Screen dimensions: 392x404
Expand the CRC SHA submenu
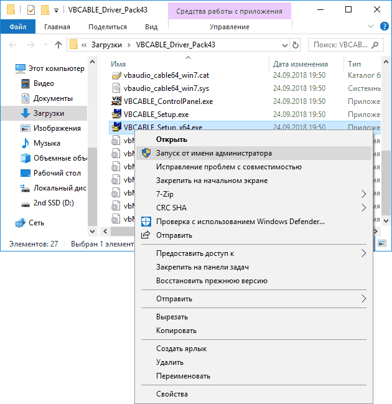254,208
